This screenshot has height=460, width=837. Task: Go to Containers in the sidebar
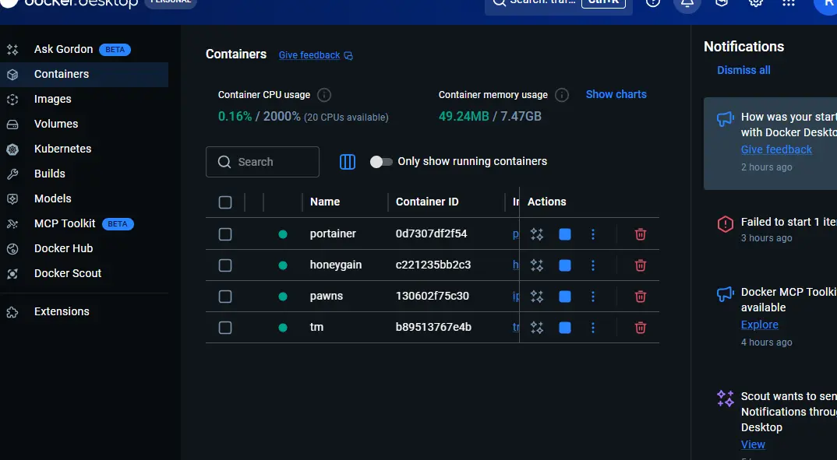click(84, 74)
